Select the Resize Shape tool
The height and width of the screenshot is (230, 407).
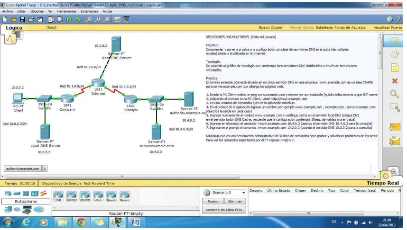click(395, 107)
